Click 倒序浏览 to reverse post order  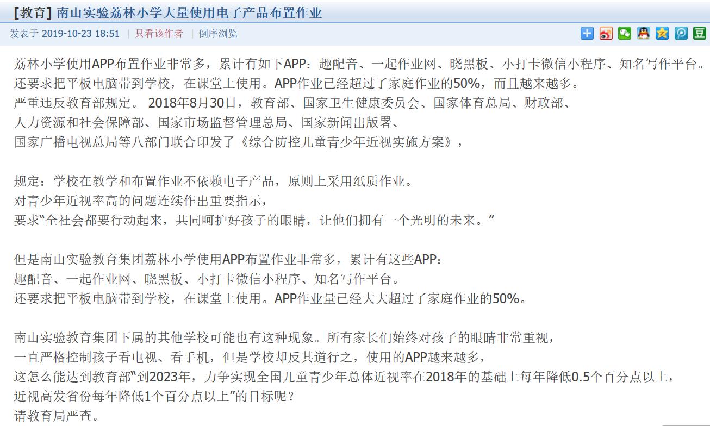(218, 33)
